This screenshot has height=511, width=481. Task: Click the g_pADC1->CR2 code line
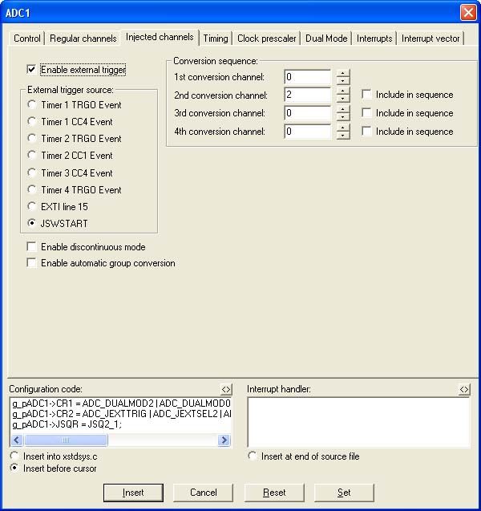coord(121,414)
